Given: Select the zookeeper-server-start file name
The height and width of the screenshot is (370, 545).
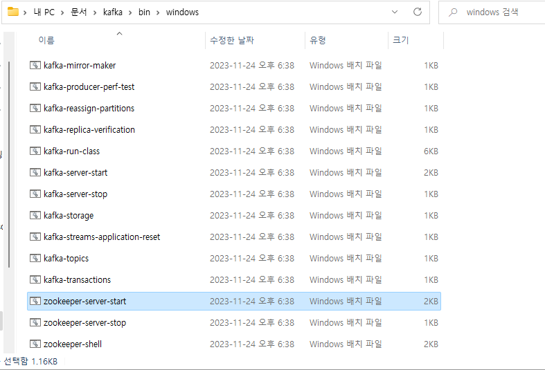Looking at the screenshot, I should pos(84,302).
